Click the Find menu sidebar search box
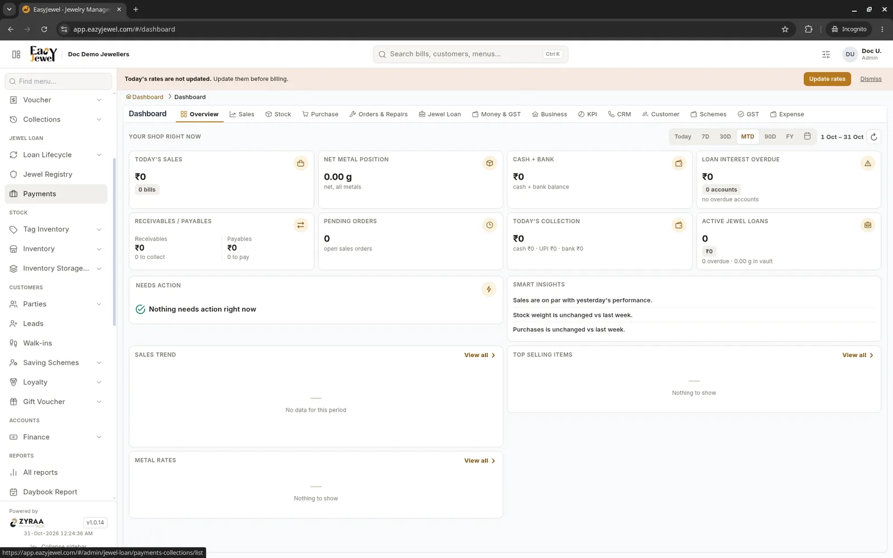 pos(59,81)
